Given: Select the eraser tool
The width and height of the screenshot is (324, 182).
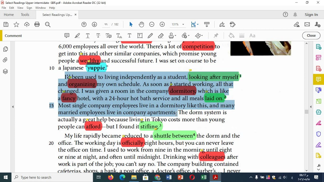Looking at the screenshot, I should coord(161,36).
